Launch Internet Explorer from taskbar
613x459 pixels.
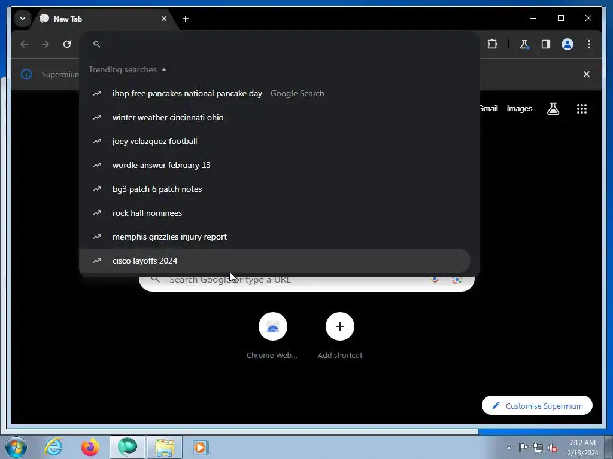(x=53, y=447)
